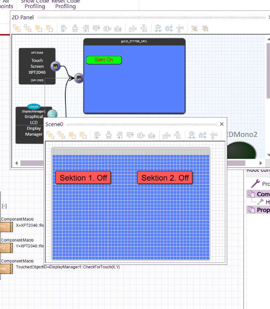Align objects top in Scene0 toolbar
Screen dimensions: 270x309
point(130,135)
